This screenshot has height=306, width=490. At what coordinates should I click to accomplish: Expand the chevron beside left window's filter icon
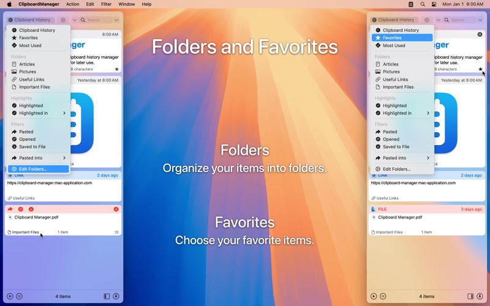point(74,20)
